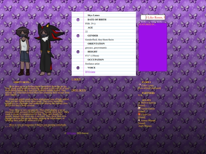
Task: Open the DjViviana copyright footer link
Action: tap(71, 133)
